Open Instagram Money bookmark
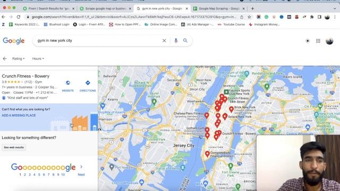This screenshot has width=340, height=191. coord(265,24)
